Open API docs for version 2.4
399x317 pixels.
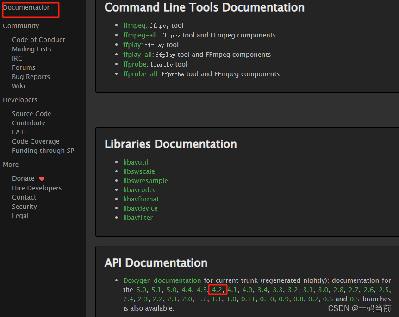pyautogui.click(x=128, y=299)
